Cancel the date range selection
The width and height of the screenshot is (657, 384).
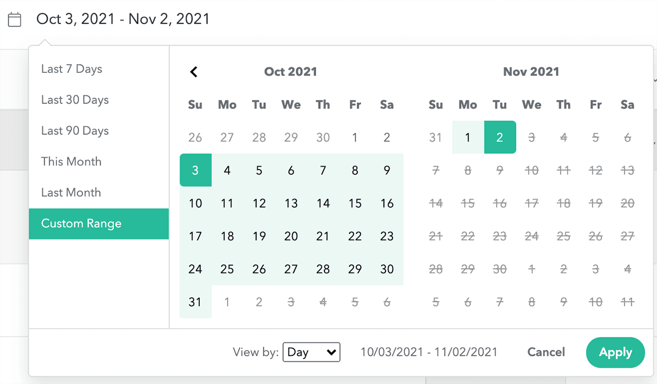[x=546, y=352]
